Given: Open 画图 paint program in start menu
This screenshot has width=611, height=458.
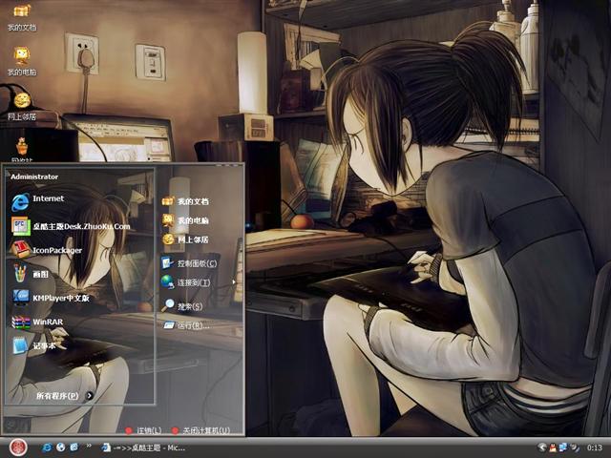Looking at the screenshot, I should pyautogui.click(x=30, y=274).
